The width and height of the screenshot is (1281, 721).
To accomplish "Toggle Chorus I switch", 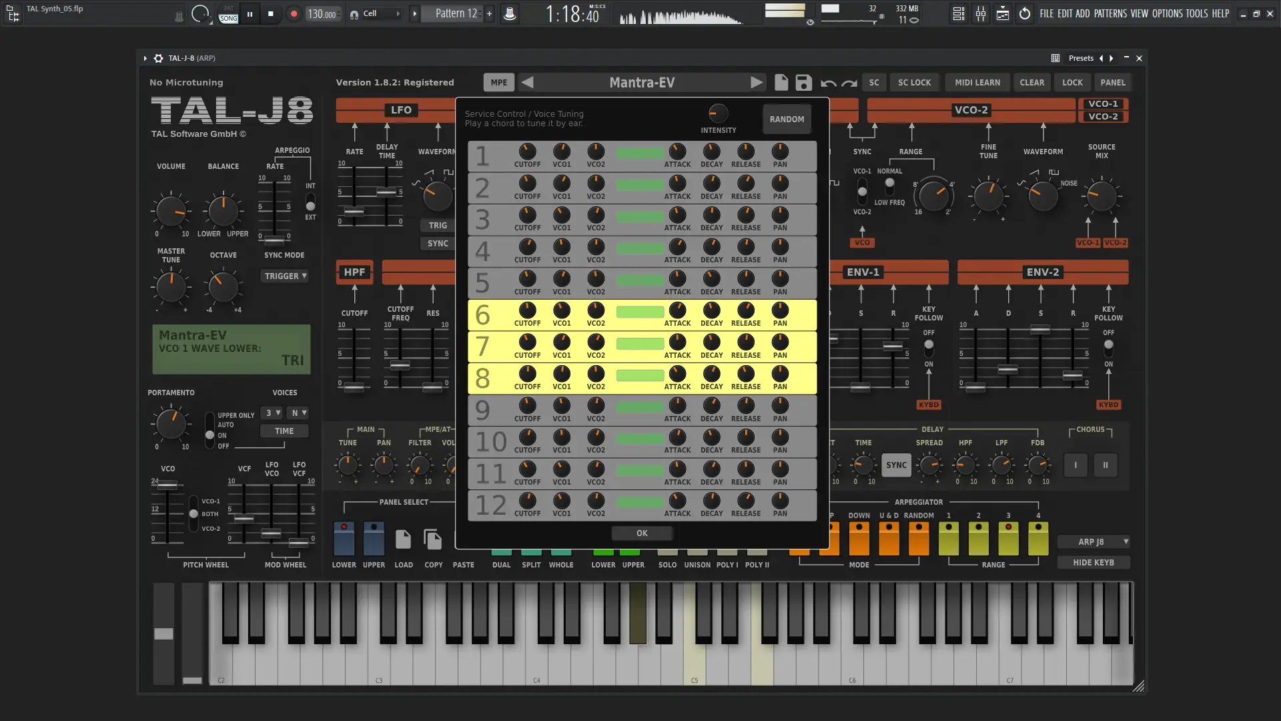I will 1076,465.
